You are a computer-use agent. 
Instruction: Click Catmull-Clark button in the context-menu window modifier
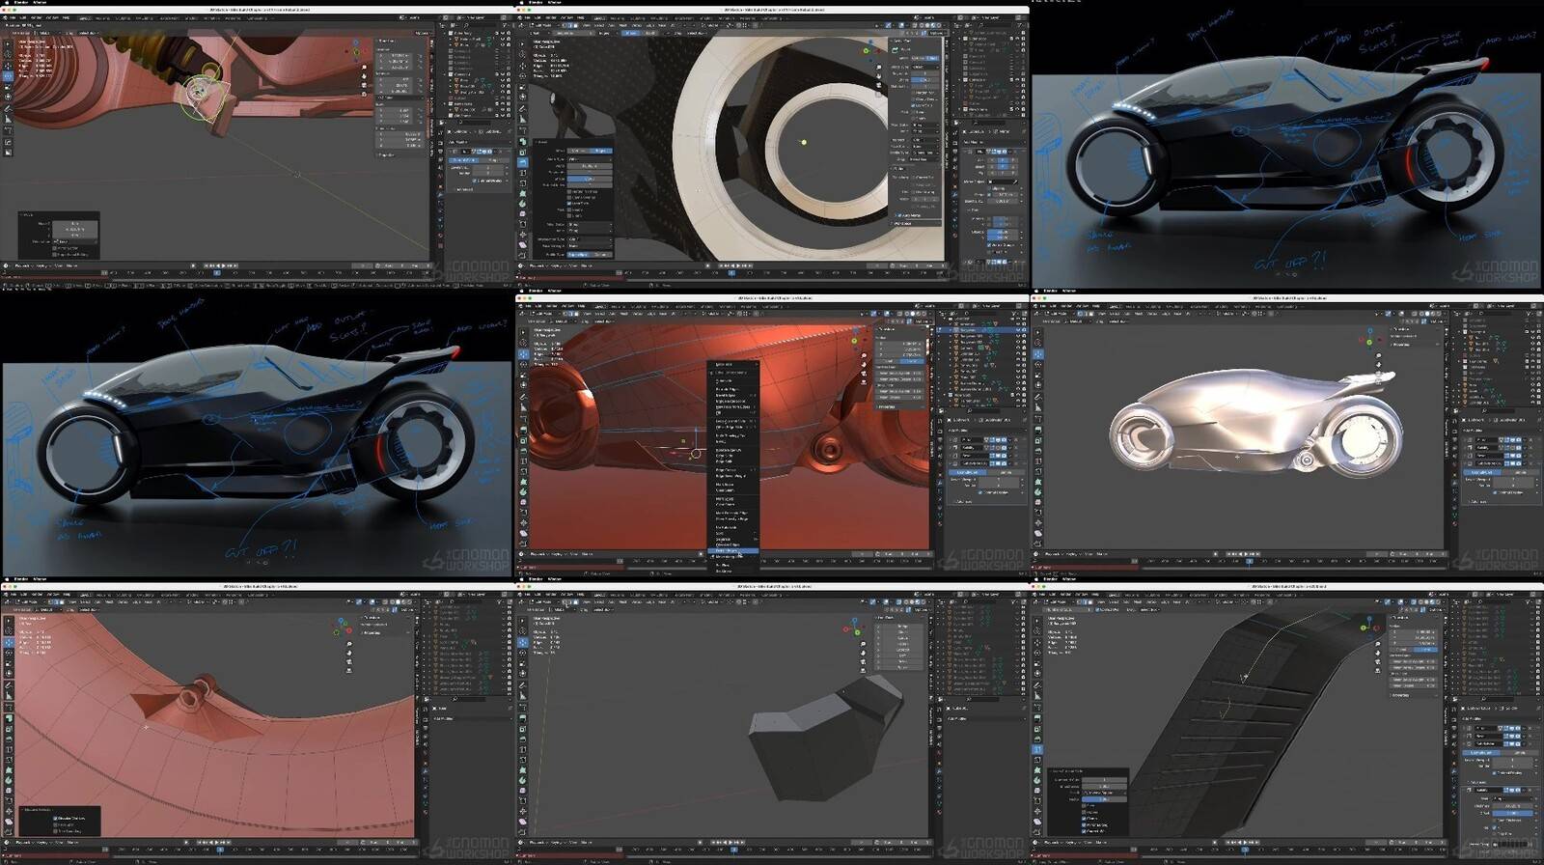point(967,472)
